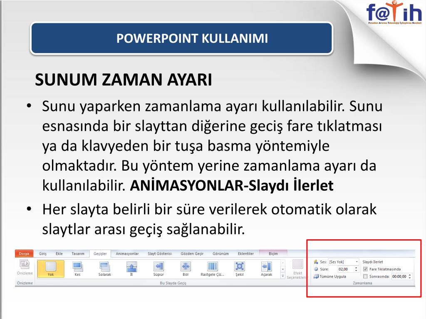Select the Yok transition

coord(51,269)
